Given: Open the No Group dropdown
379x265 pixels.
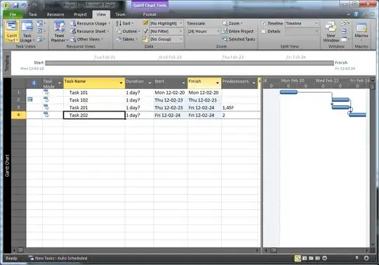Looking at the screenshot, I should pos(181,39).
